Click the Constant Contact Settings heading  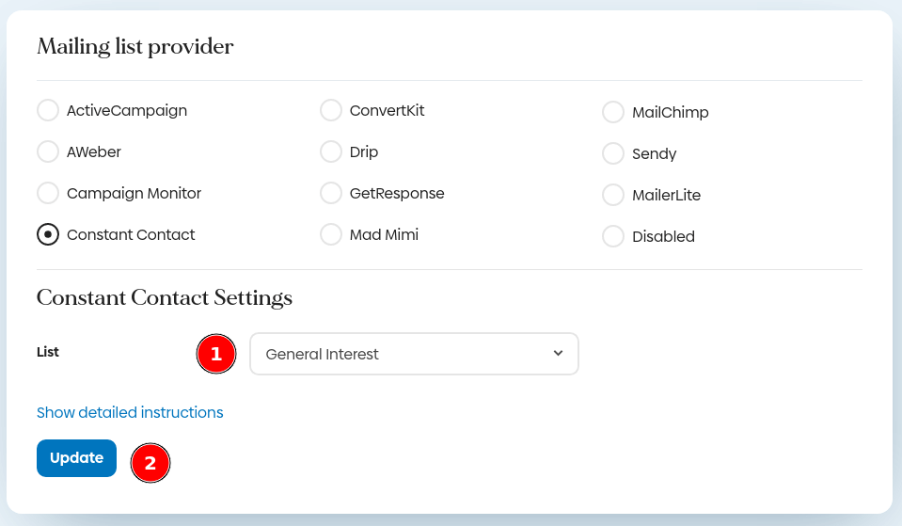(x=165, y=298)
